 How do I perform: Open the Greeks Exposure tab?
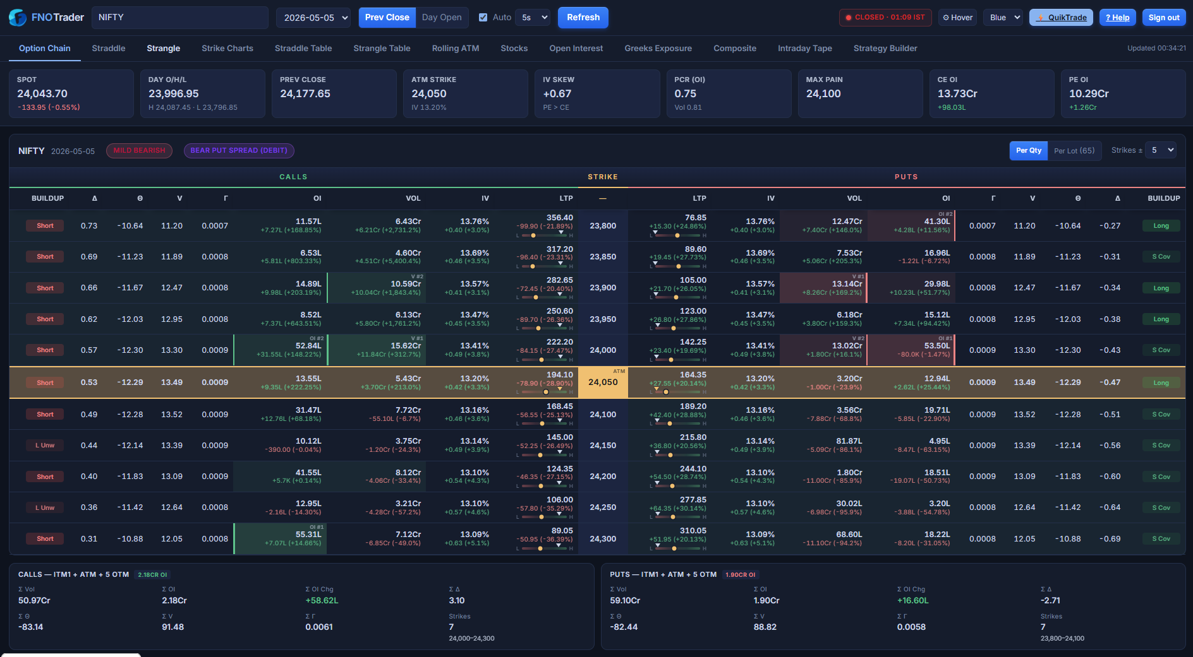click(658, 49)
